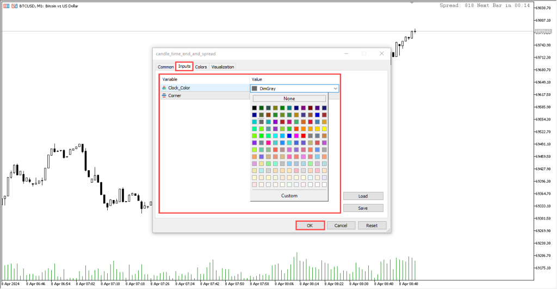Click the 8 Apr 08:48 time label
This screenshot has width=557, height=289.
point(408,284)
